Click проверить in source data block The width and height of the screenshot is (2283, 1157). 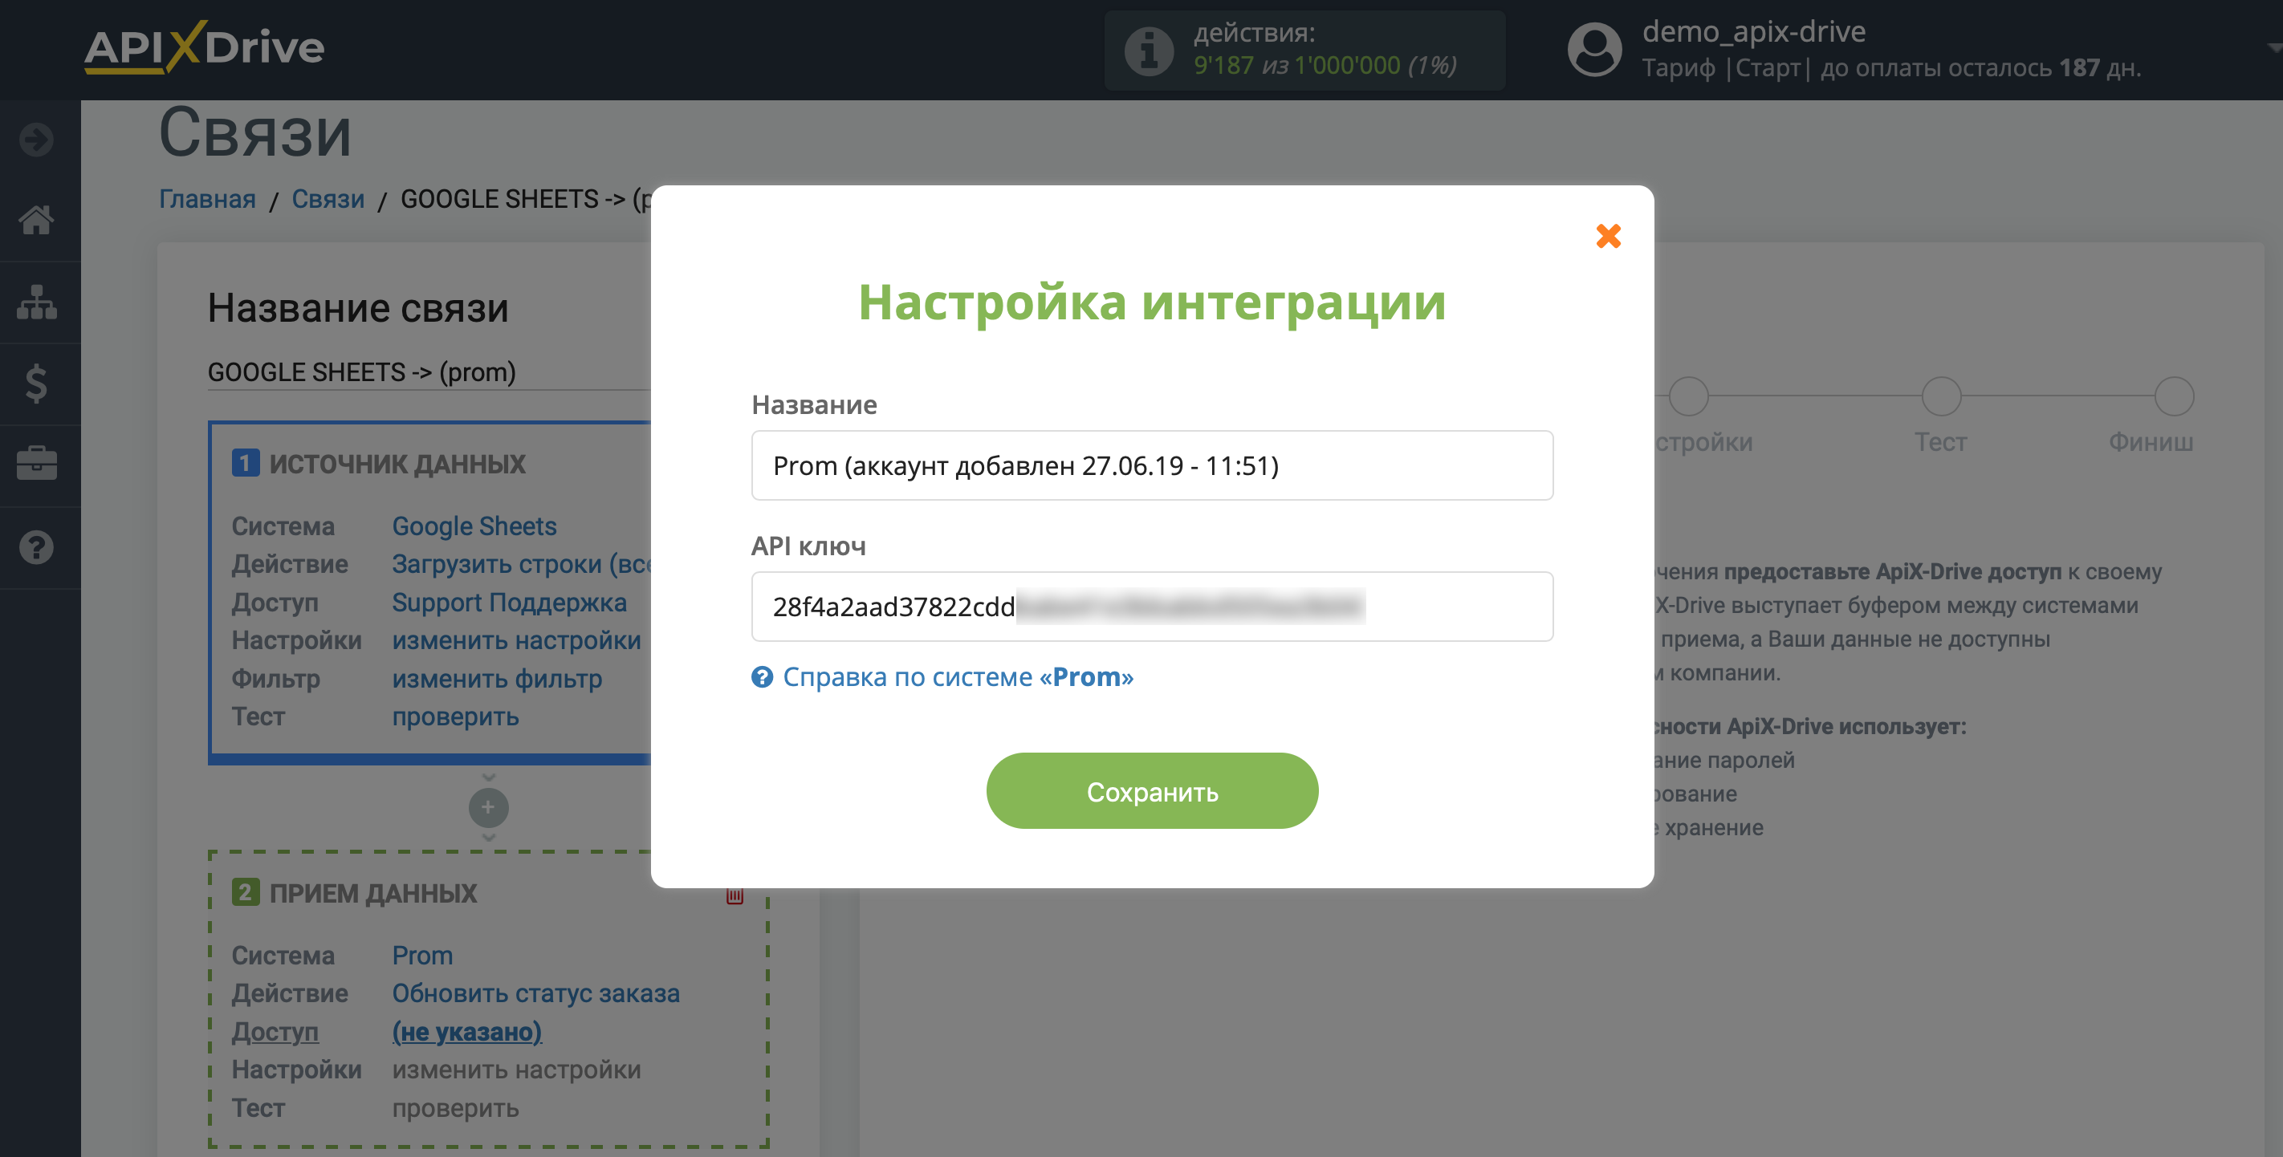pyautogui.click(x=454, y=717)
